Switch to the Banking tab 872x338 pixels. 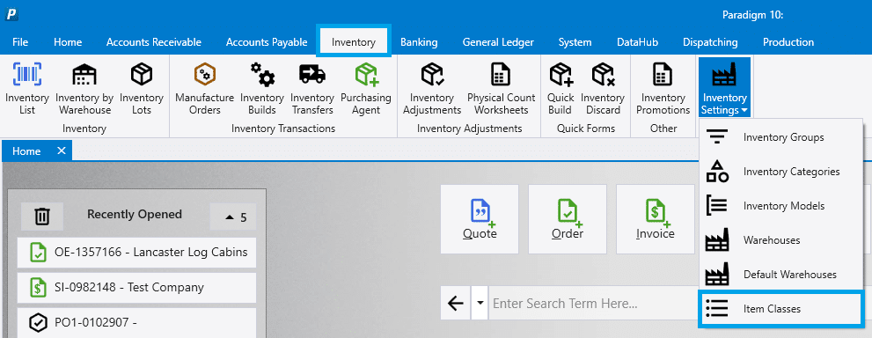419,42
